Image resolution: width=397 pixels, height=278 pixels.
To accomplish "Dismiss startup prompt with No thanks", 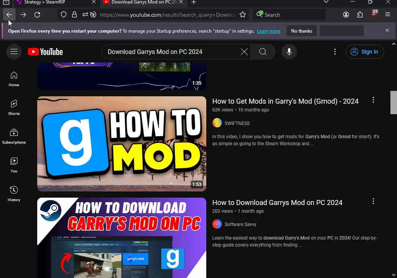I will (x=302, y=31).
